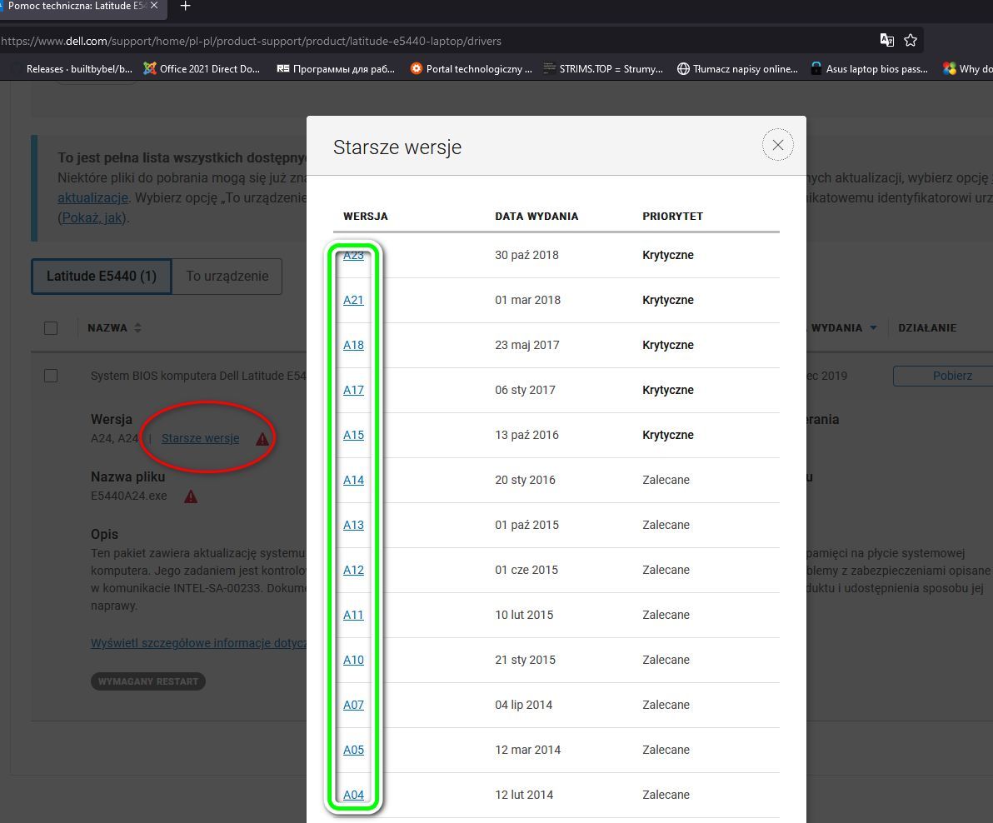Click the WYMAGANY RESTART badge
The height and width of the screenshot is (823, 993).
pyautogui.click(x=148, y=681)
